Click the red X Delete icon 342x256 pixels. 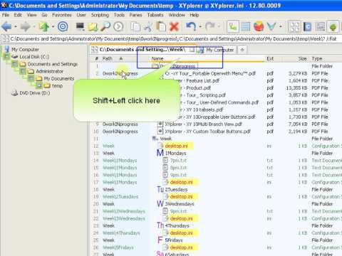[x=175, y=26]
